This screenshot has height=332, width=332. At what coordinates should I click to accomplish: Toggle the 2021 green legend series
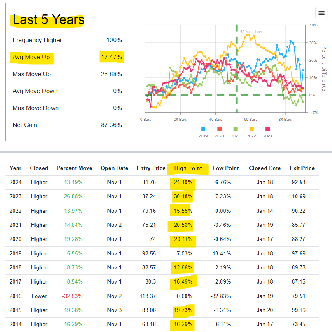(235, 132)
